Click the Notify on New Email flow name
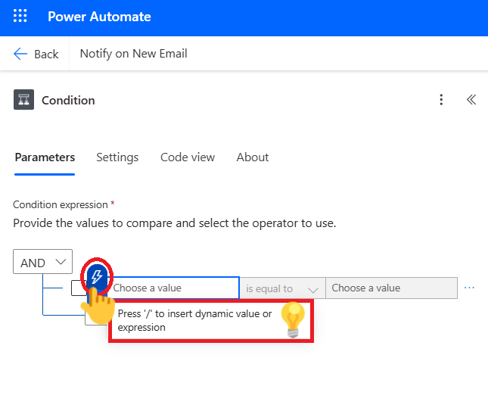 134,54
